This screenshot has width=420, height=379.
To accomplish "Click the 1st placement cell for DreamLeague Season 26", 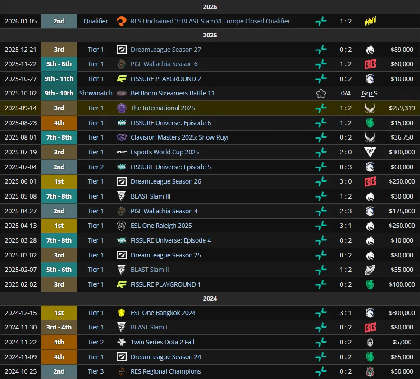I will click(x=59, y=181).
